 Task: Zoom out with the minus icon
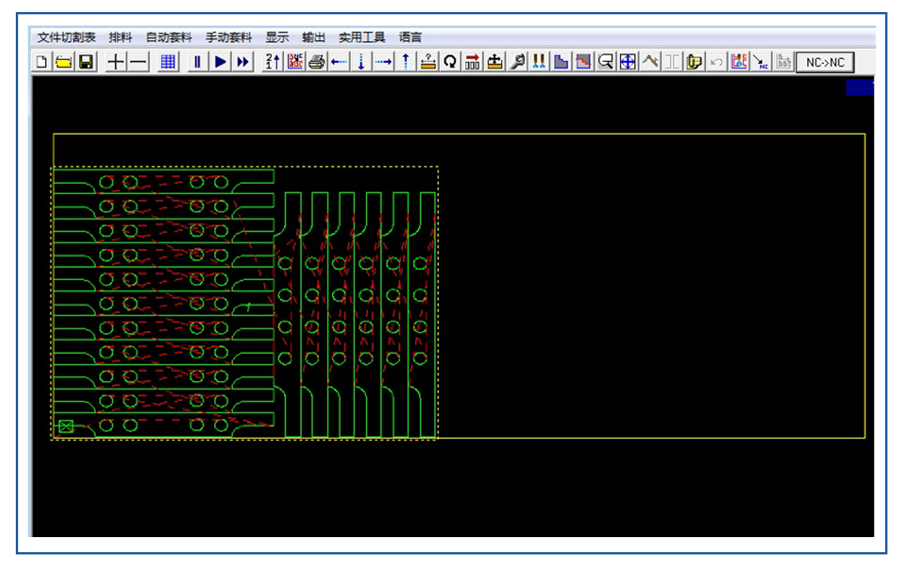(138, 63)
